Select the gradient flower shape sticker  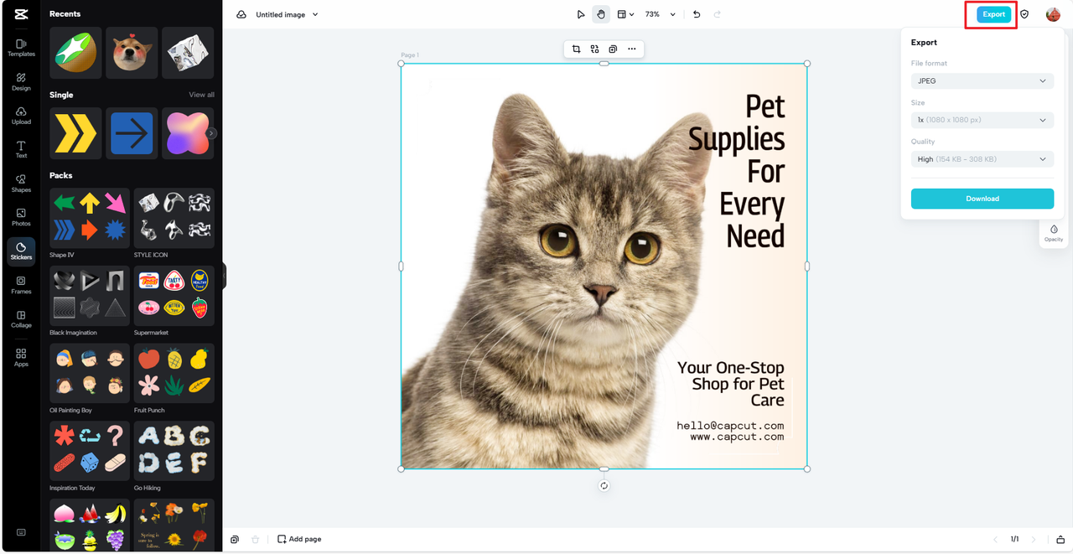click(x=188, y=133)
